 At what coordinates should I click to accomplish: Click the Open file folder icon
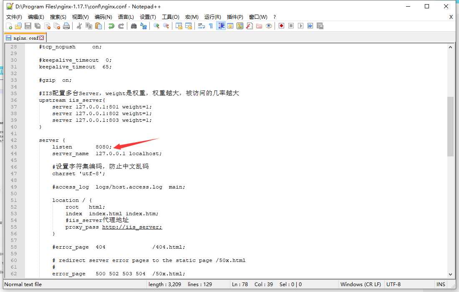pyautogui.click(x=18, y=26)
